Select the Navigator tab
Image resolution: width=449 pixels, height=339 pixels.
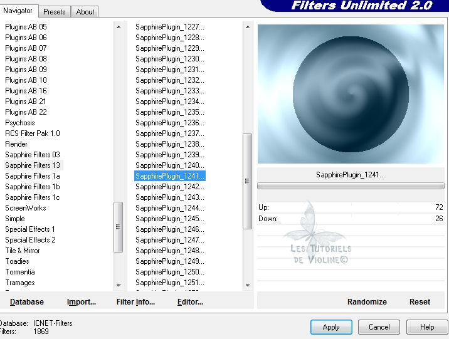tap(19, 11)
